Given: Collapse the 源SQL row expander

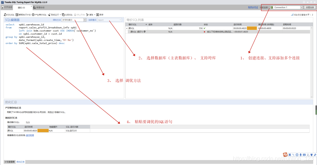Looking at the screenshot, I should pos(127,28).
